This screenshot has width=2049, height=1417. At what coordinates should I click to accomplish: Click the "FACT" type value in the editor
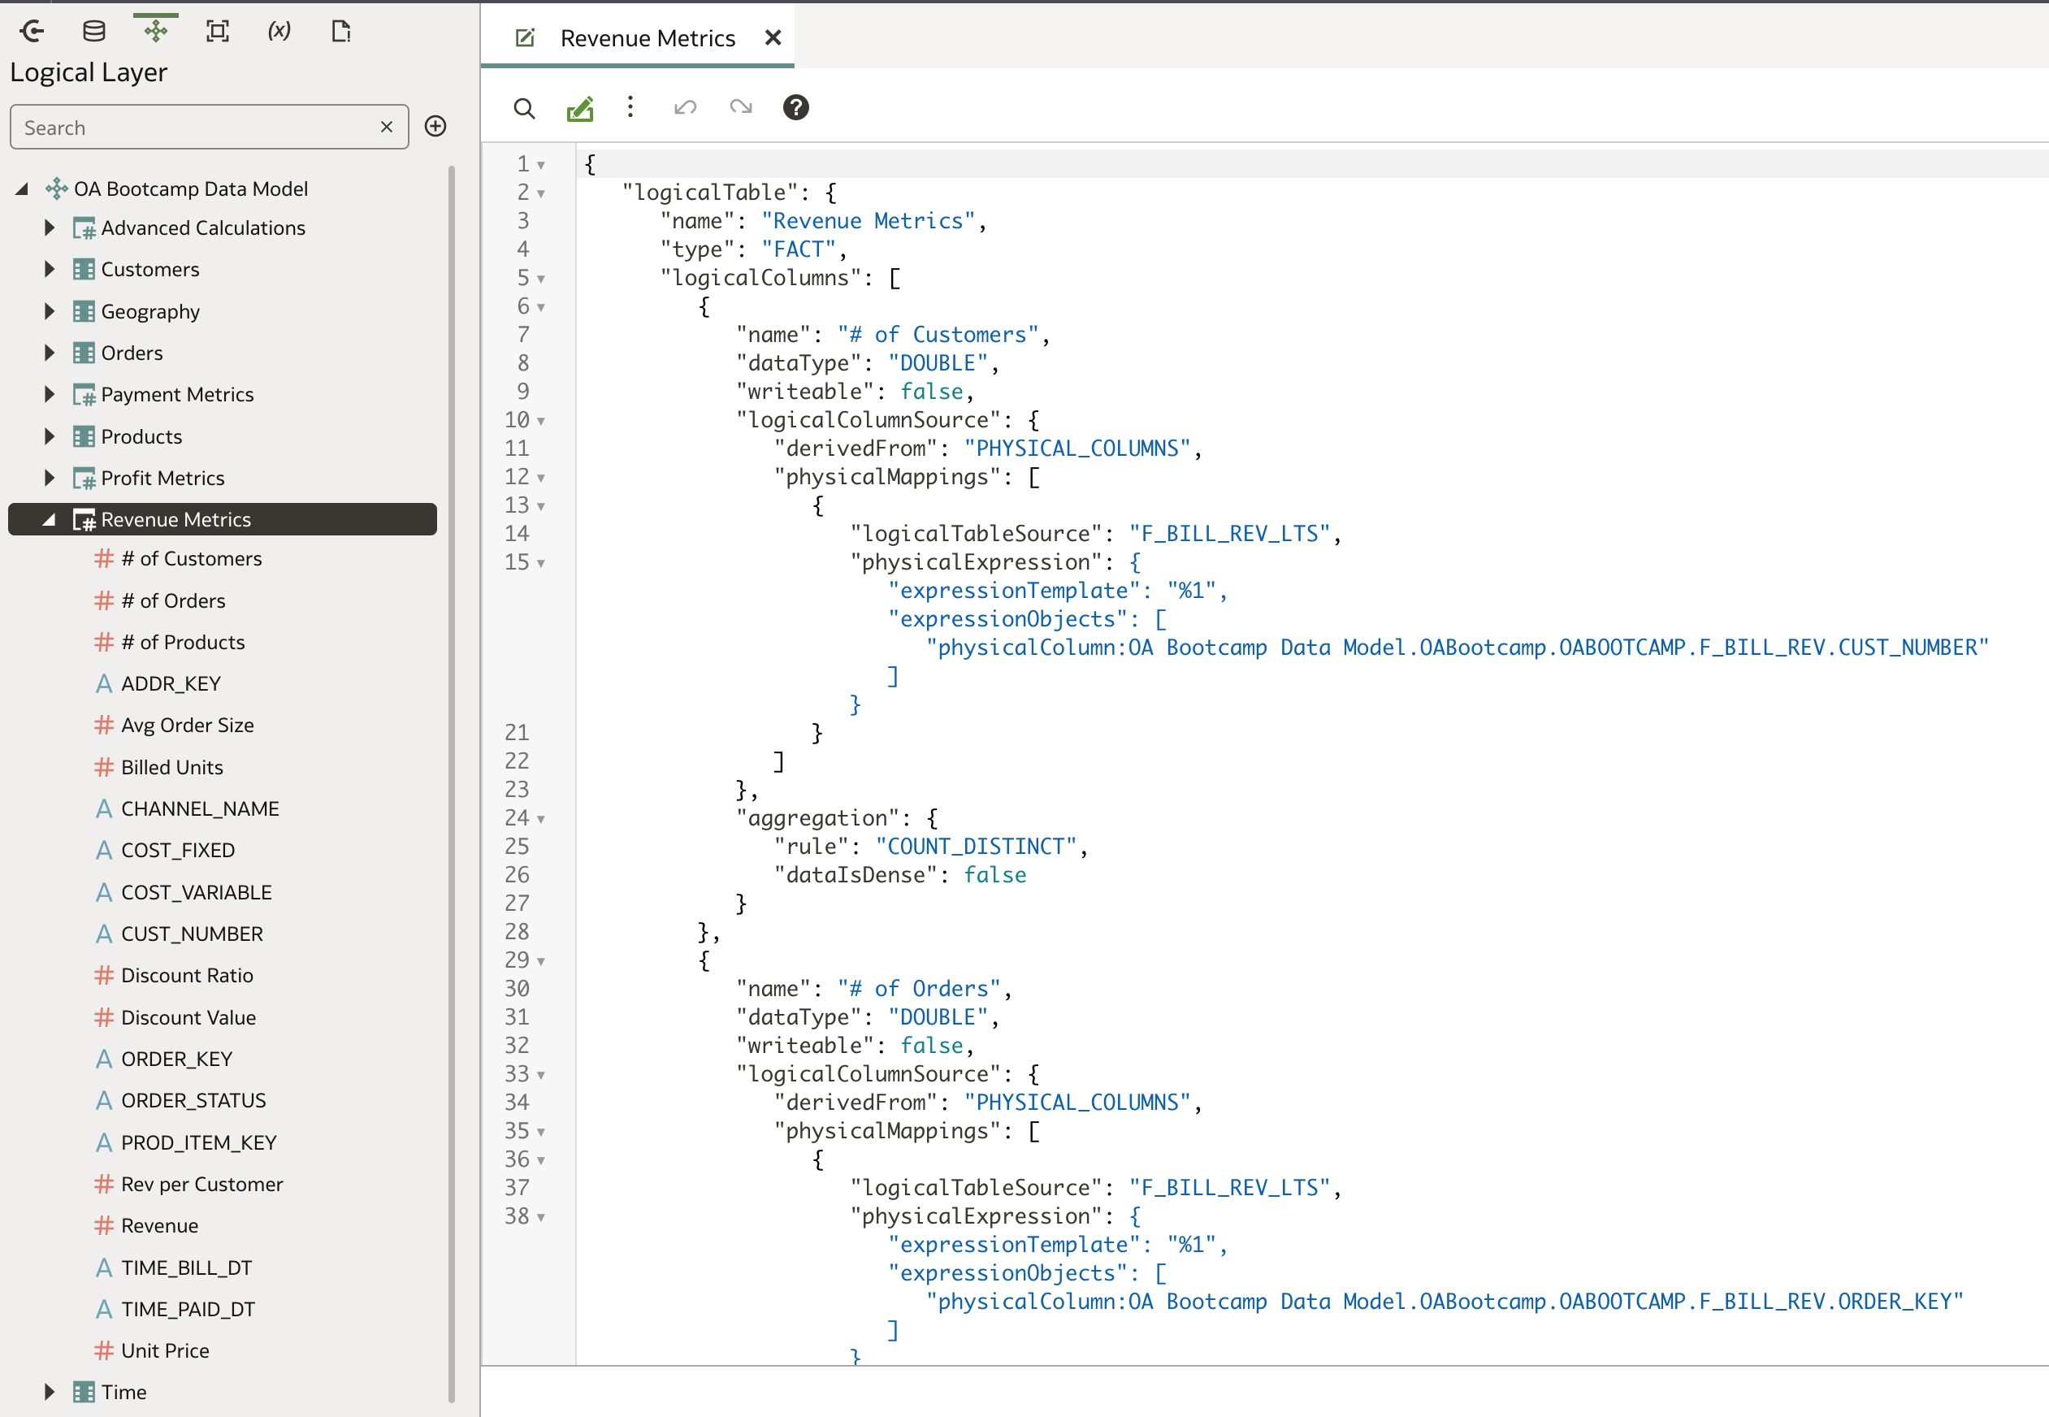click(798, 249)
